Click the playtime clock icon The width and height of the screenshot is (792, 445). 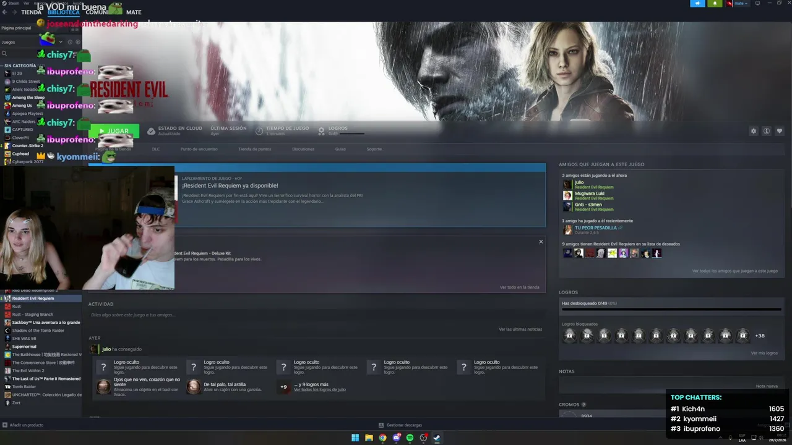coord(259,131)
